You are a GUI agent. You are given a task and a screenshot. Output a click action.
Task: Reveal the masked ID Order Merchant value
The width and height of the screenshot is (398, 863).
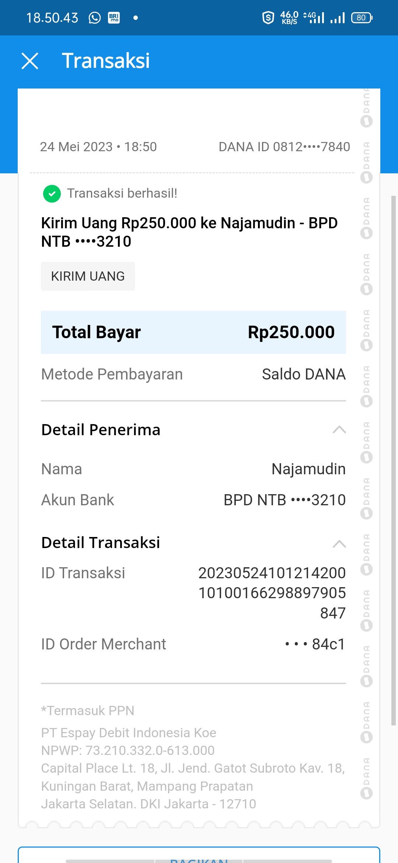pyautogui.click(x=315, y=644)
